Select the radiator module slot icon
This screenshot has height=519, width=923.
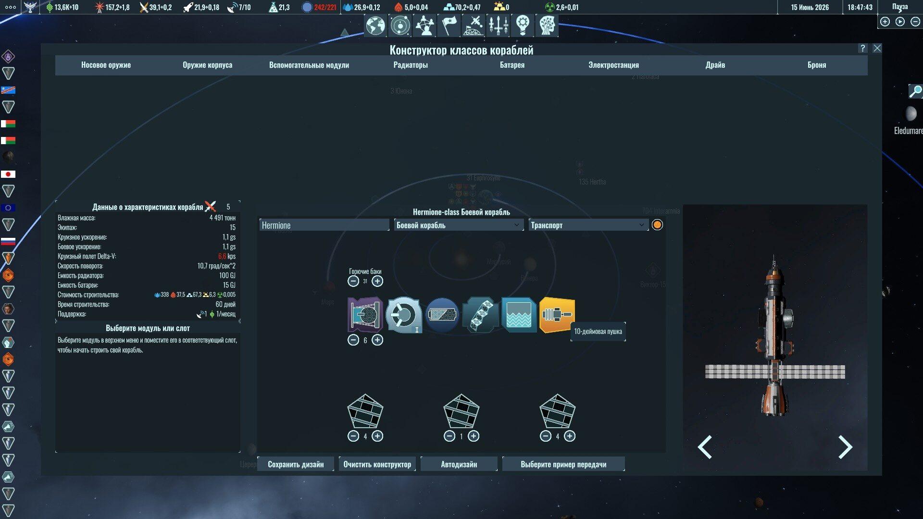tap(480, 315)
